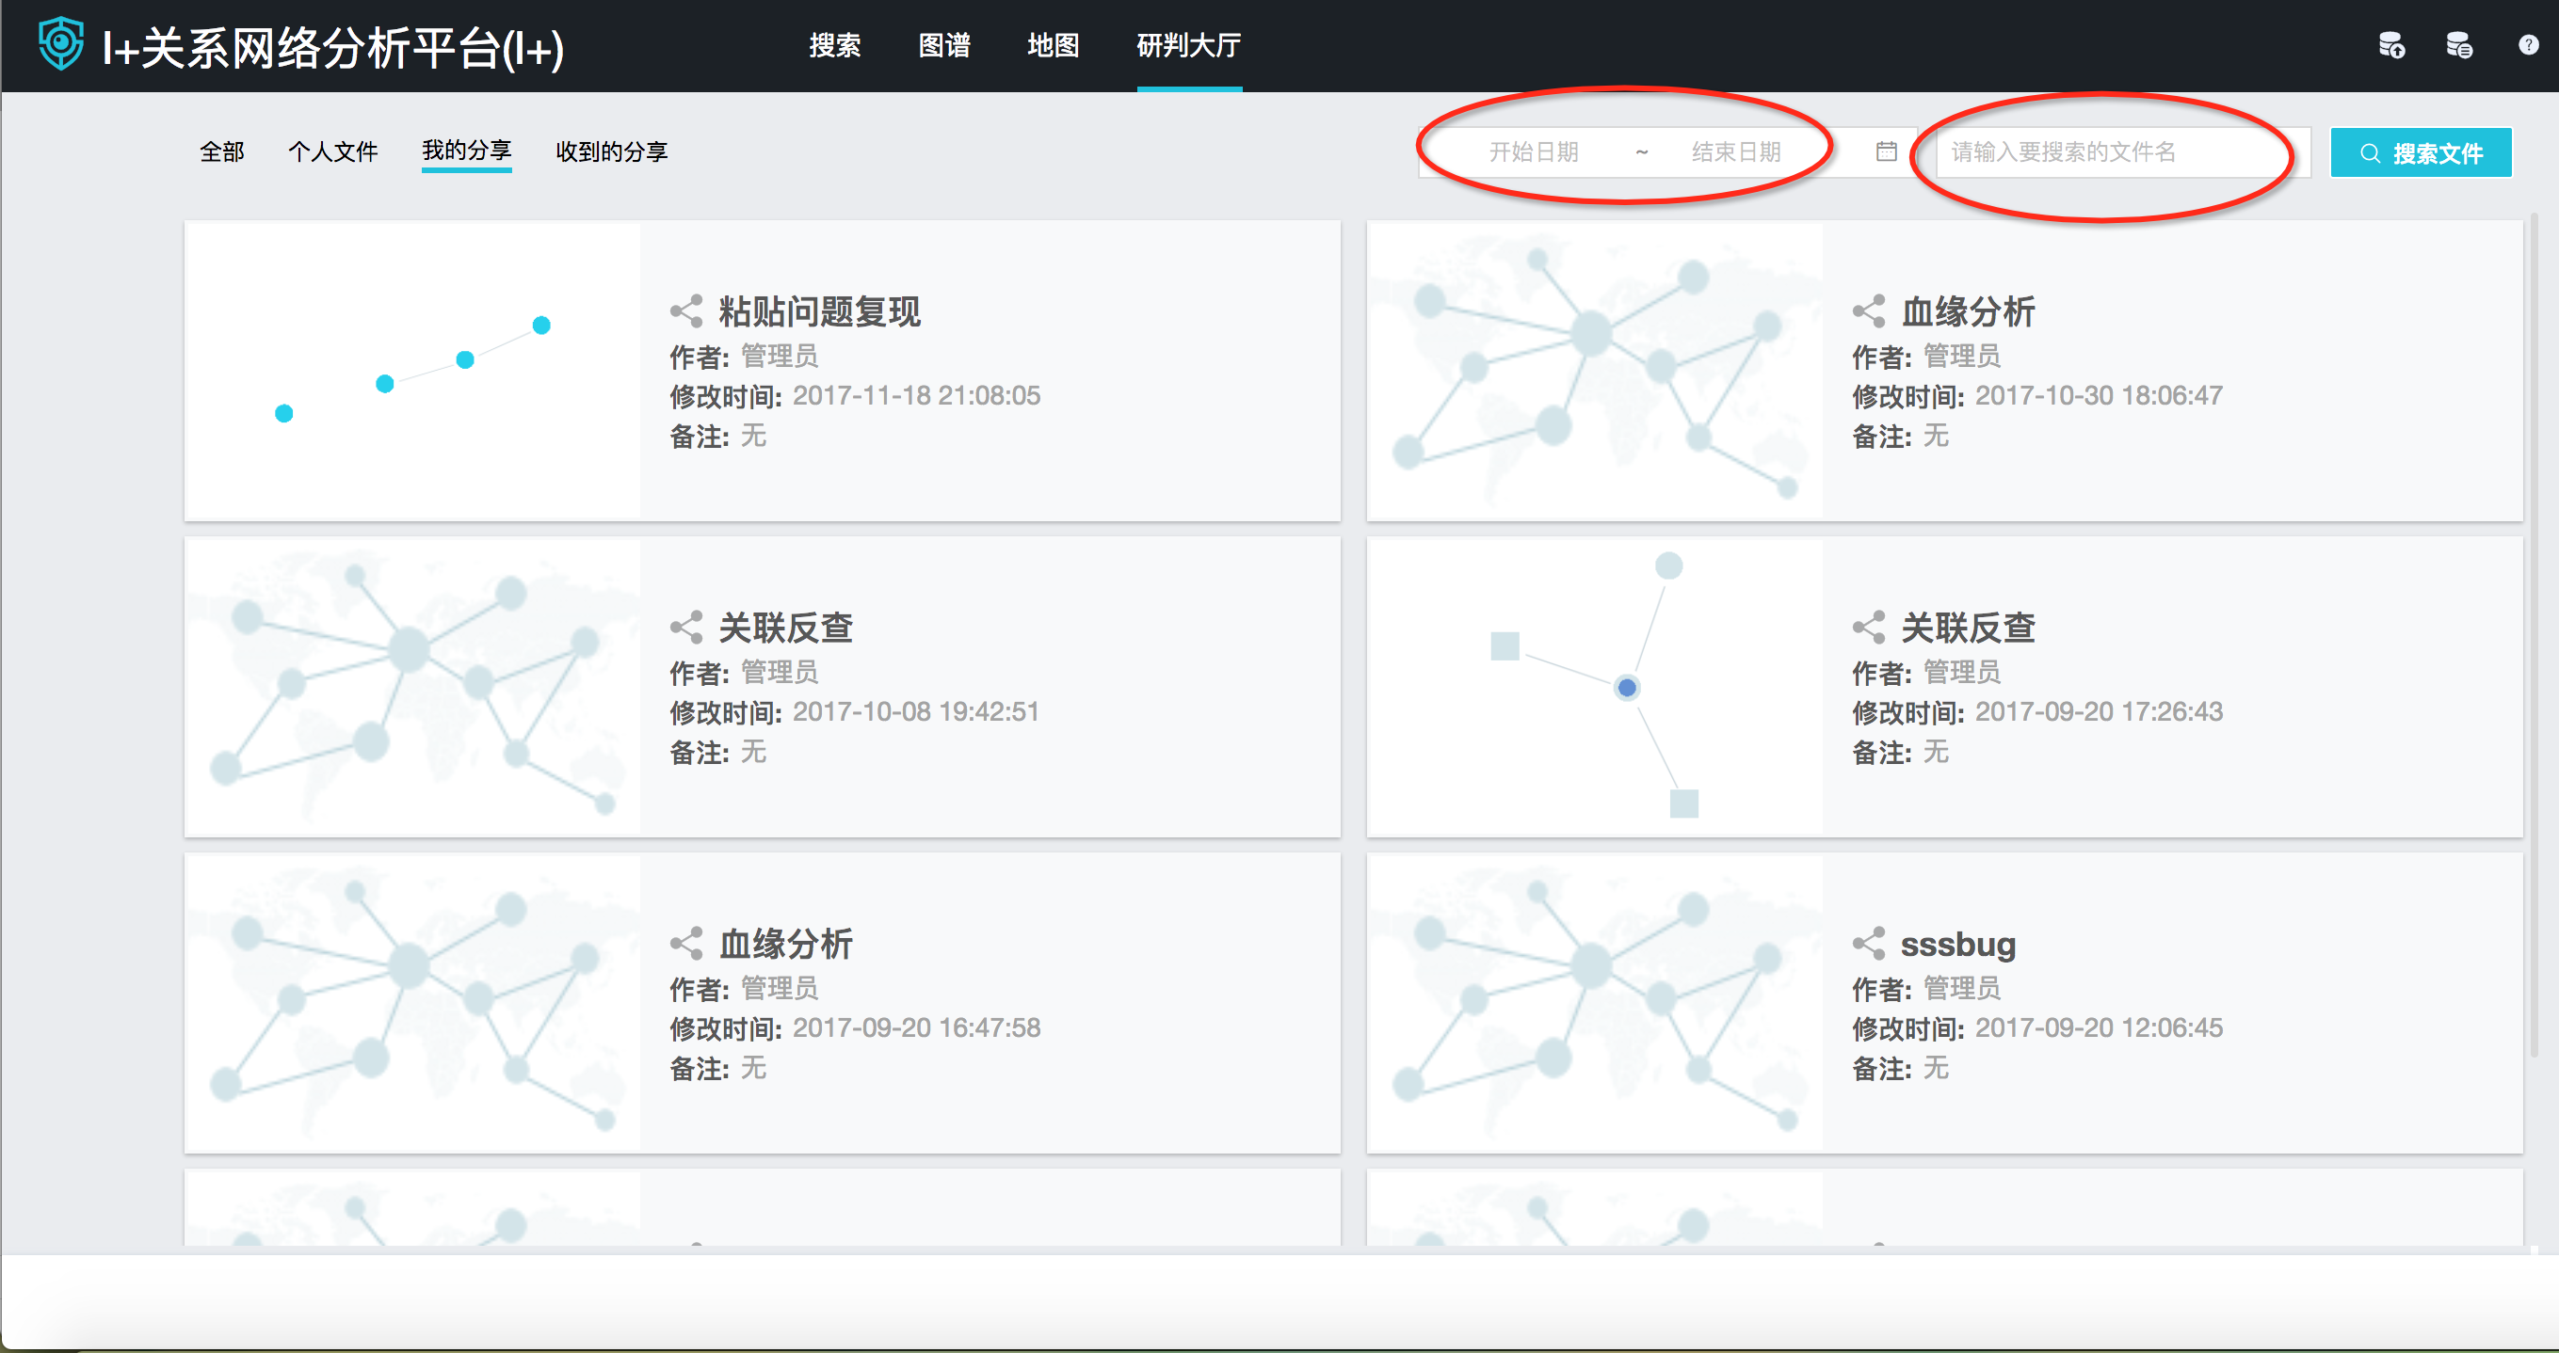Click timestamp 2017-10-08 19:42:51
The image size is (2559, 1353).
tap(916, 711)
